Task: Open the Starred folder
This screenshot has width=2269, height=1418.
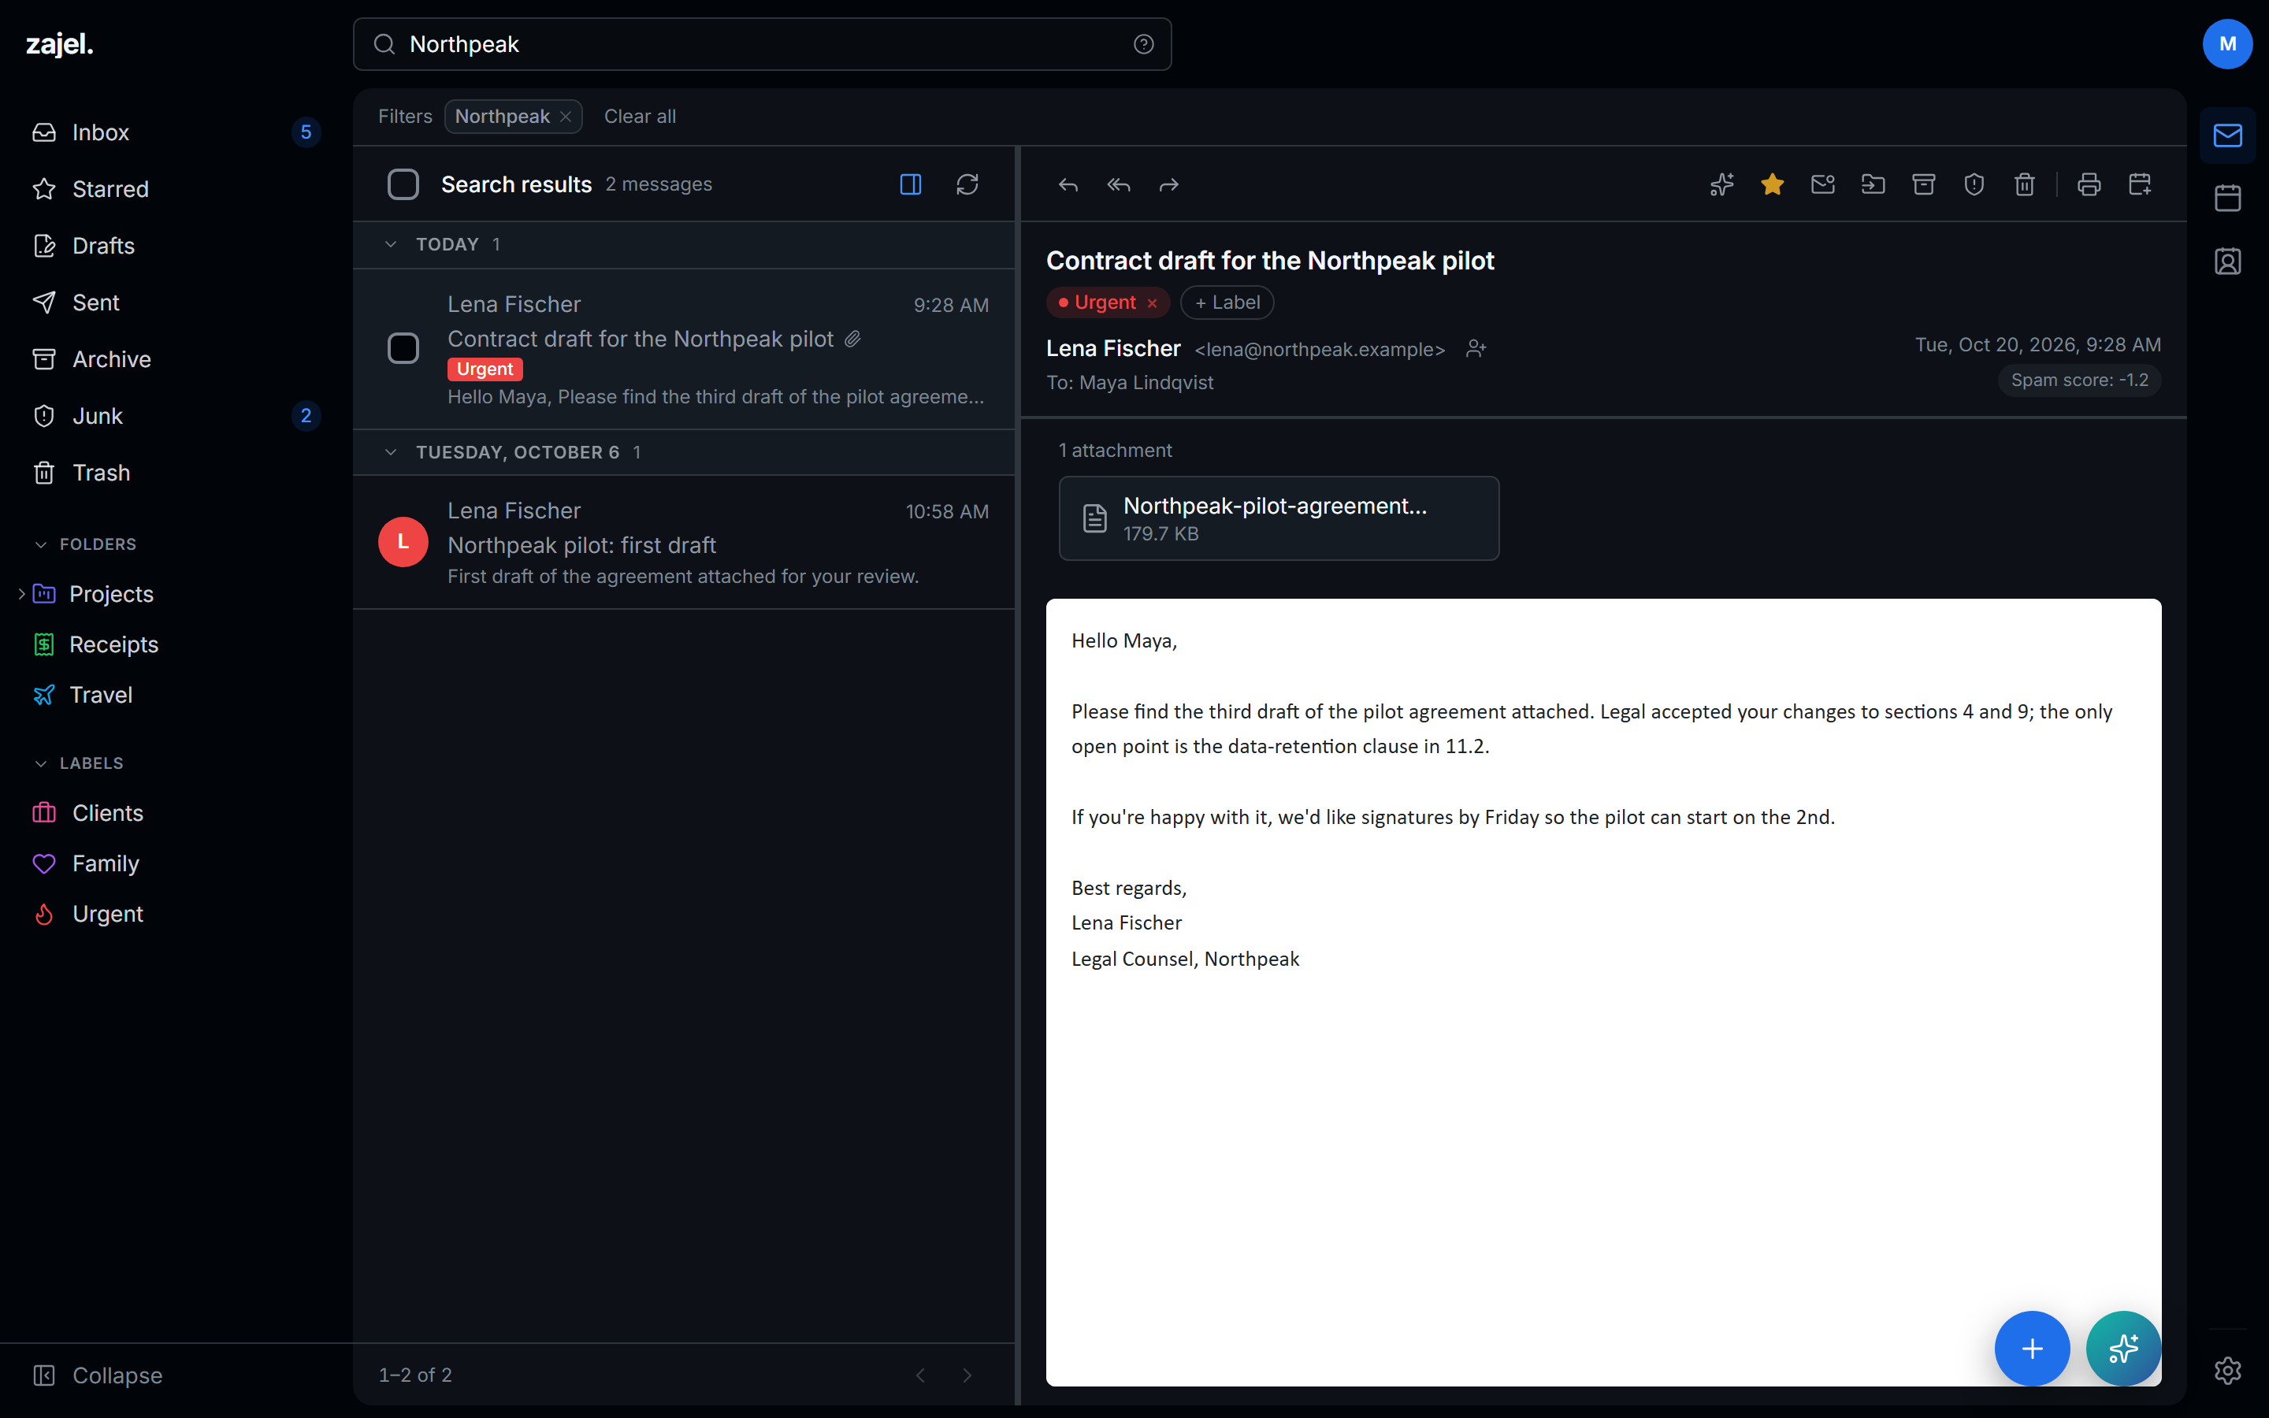Action: pos(176,189)
